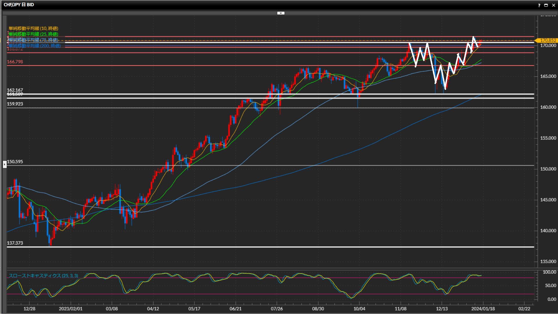Close the CHF/JPY chart window

tap(553, 5)
